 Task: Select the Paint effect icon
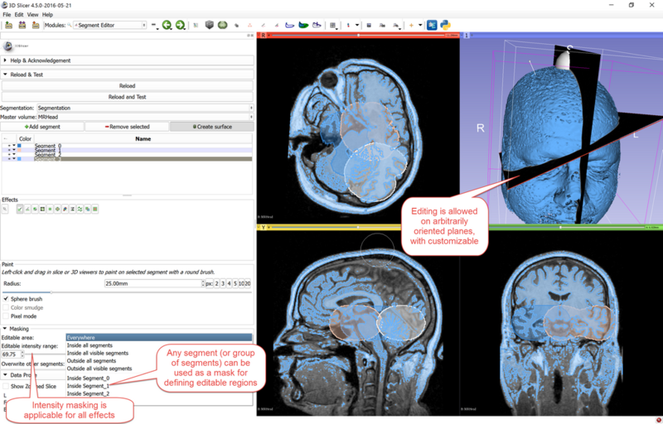20,209
